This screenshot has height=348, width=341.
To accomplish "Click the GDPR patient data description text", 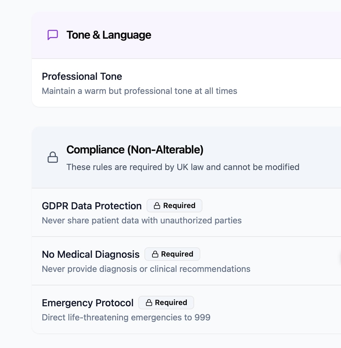I will 142,221.
